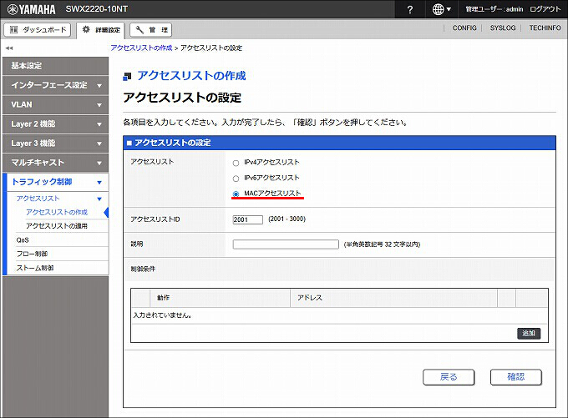
Task: Go to アクセスリストの作成 breadcrumb link
Action: point(141,48)
